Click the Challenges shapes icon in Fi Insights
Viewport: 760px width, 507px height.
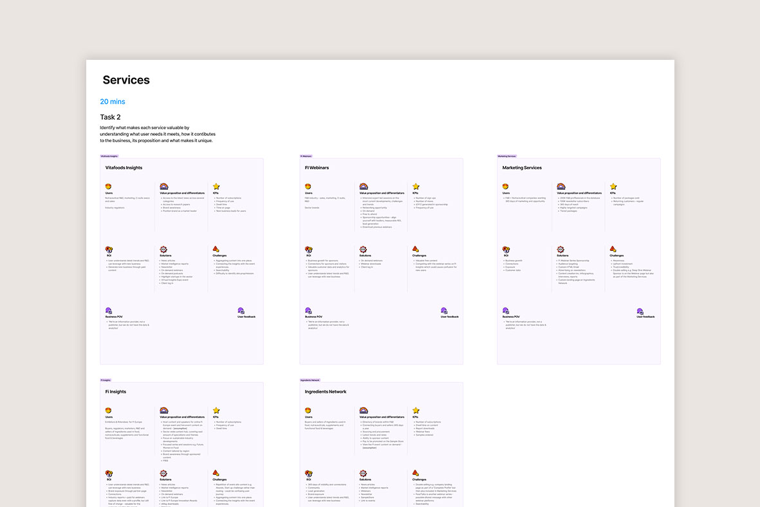coord(216,473)
